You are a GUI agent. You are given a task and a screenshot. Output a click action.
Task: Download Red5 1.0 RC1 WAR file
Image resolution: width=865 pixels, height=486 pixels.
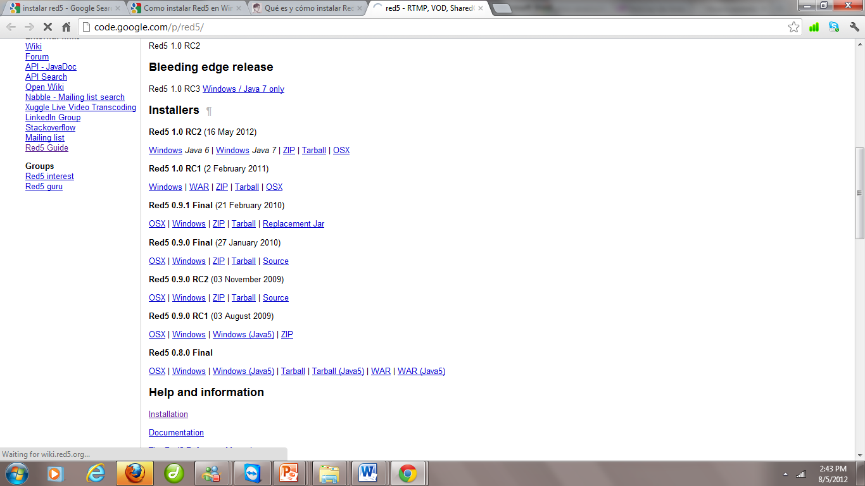199,187
